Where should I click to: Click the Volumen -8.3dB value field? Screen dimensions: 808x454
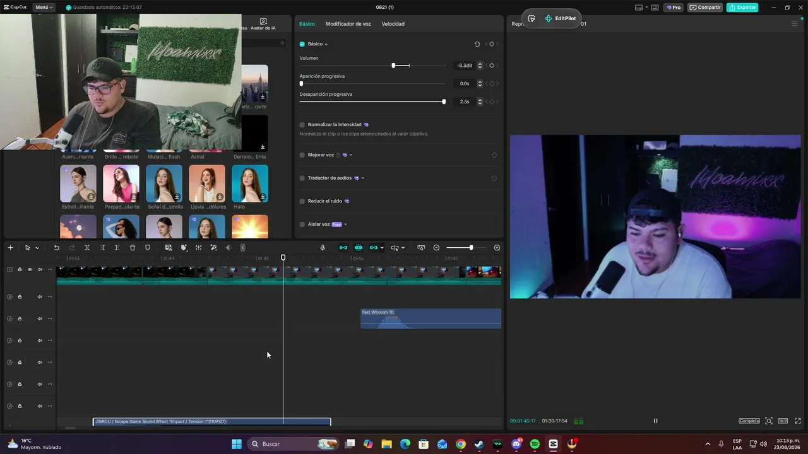point(464,66)
